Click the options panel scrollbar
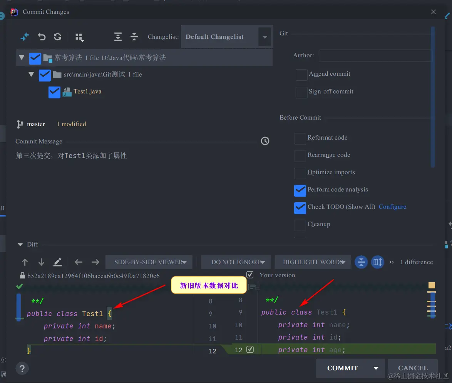 click(433, 97)
